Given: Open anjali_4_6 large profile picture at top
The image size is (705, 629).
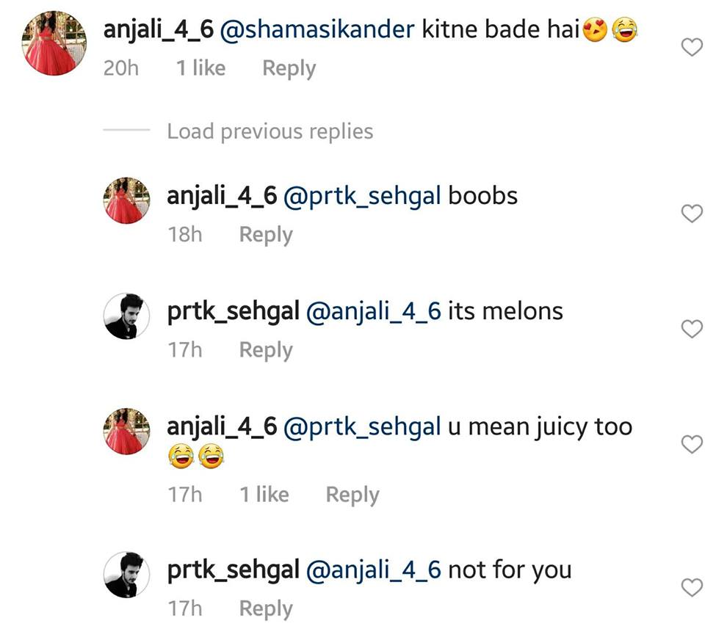Looking at the screenshot, I should (x=54, y=43).
